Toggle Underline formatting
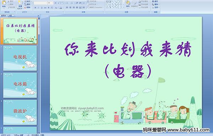This screenshot has width=213, height=136. pos(42,8)
